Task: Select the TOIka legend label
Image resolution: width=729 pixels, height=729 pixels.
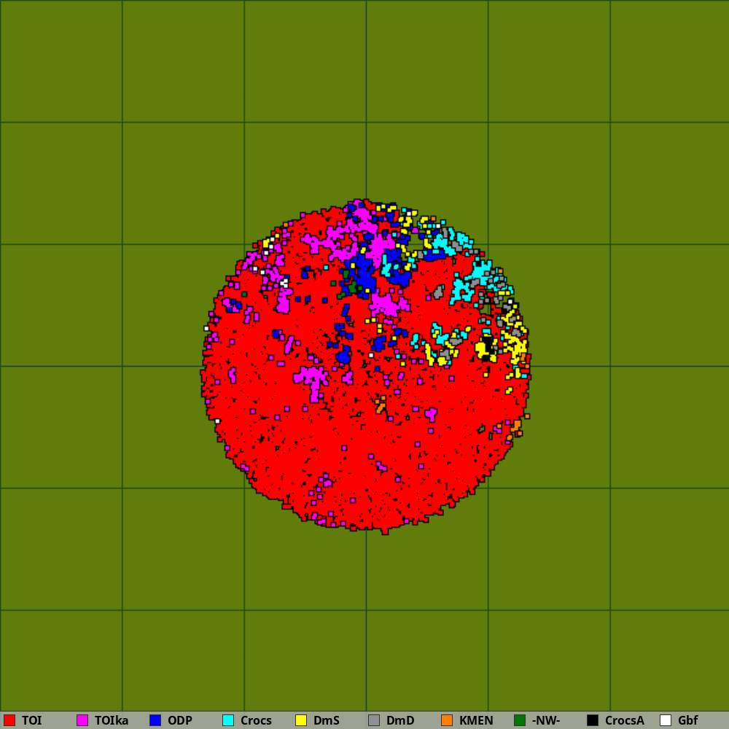Action: [112, 720]
